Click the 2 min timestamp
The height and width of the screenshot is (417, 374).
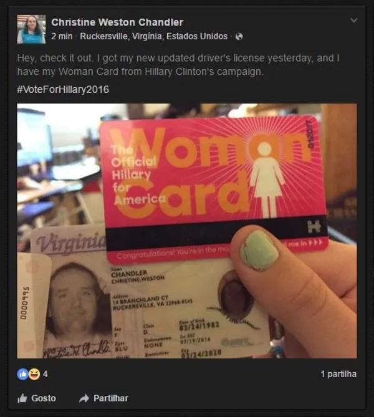pos(62,36)
